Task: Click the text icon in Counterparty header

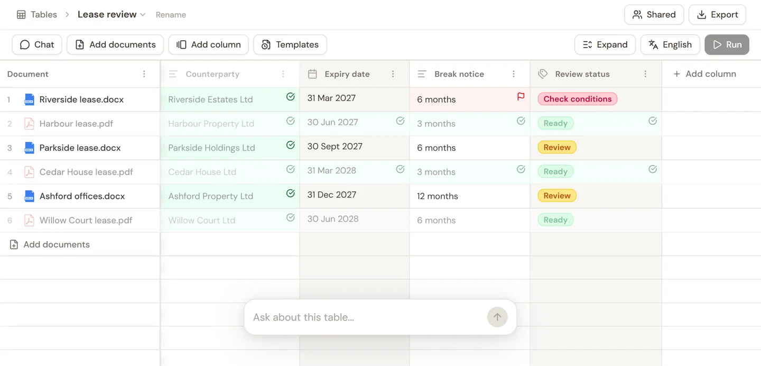Action: [x=173, y=74]
